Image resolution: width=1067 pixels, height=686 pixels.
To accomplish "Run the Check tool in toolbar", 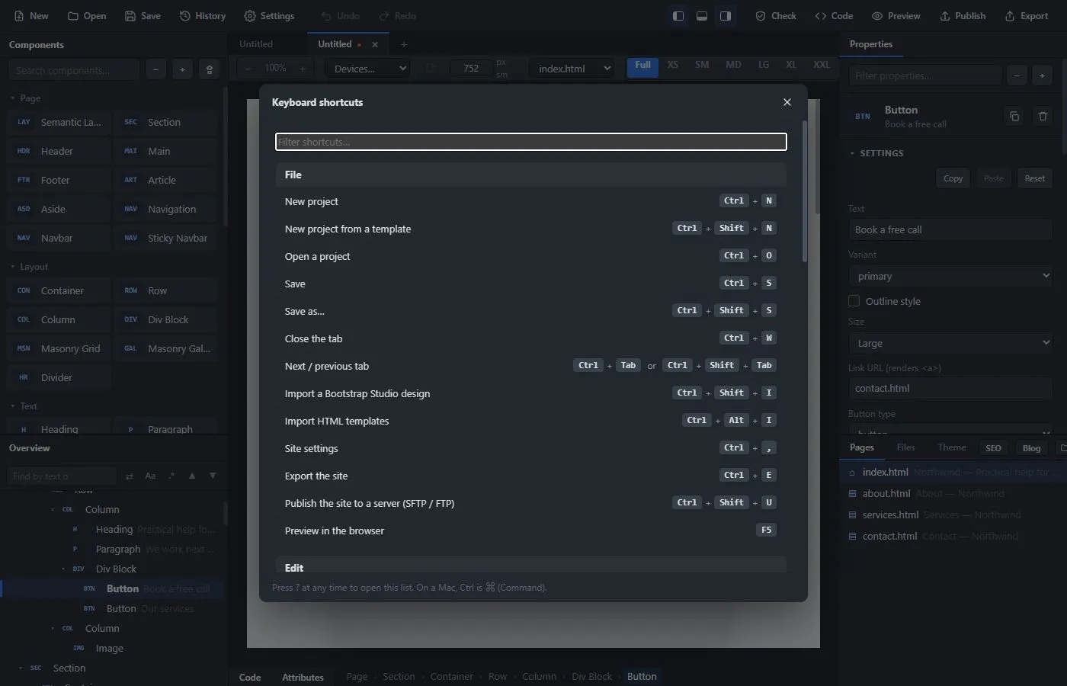I will tap(776, 15).
